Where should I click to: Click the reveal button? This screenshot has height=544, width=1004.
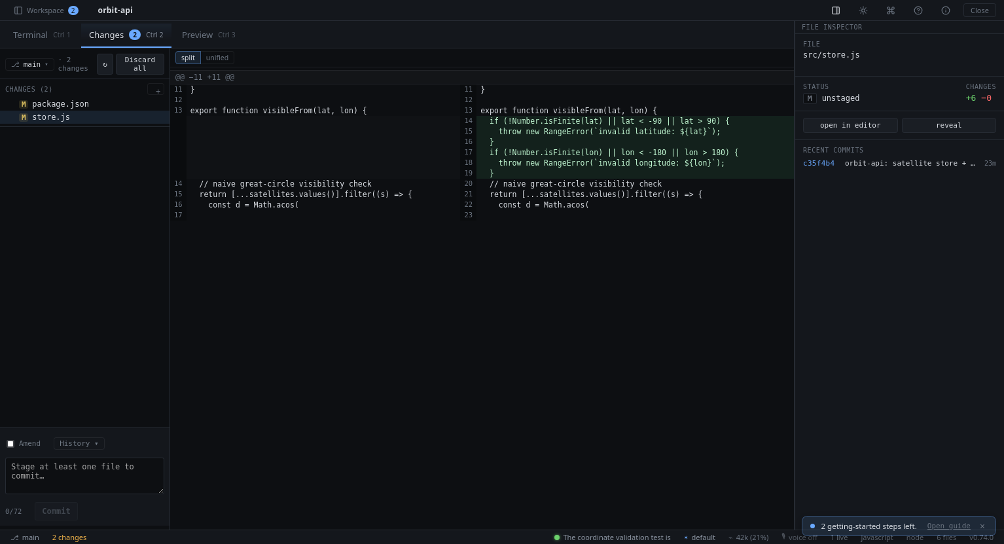(949, 126)
